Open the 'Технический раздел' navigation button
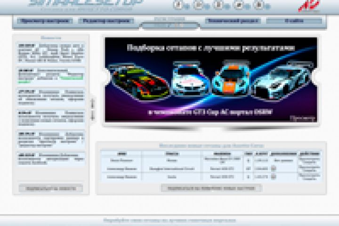339x226 pixels. pyautogui.click(x=233, y=21)
